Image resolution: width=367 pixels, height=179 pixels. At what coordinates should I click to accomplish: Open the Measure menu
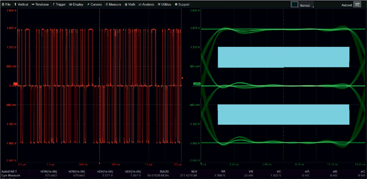[113, 4]
